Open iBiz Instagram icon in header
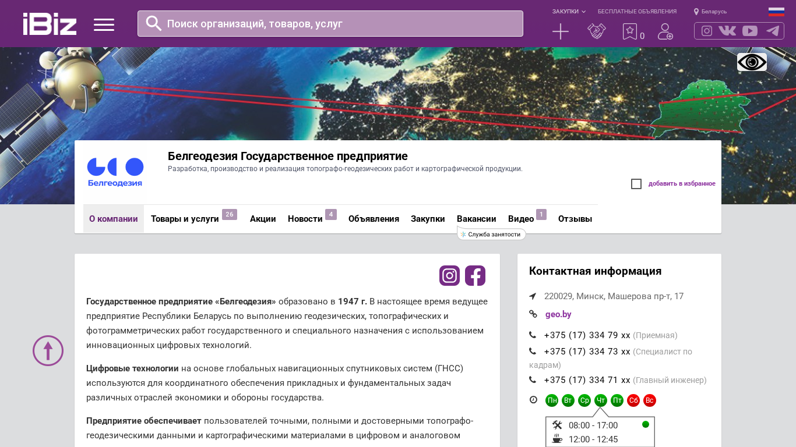This screenshot has width=796, height=447. [x=707, y=31]
